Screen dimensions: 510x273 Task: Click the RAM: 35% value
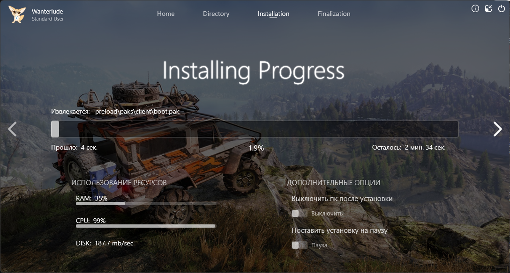[91, 198]
